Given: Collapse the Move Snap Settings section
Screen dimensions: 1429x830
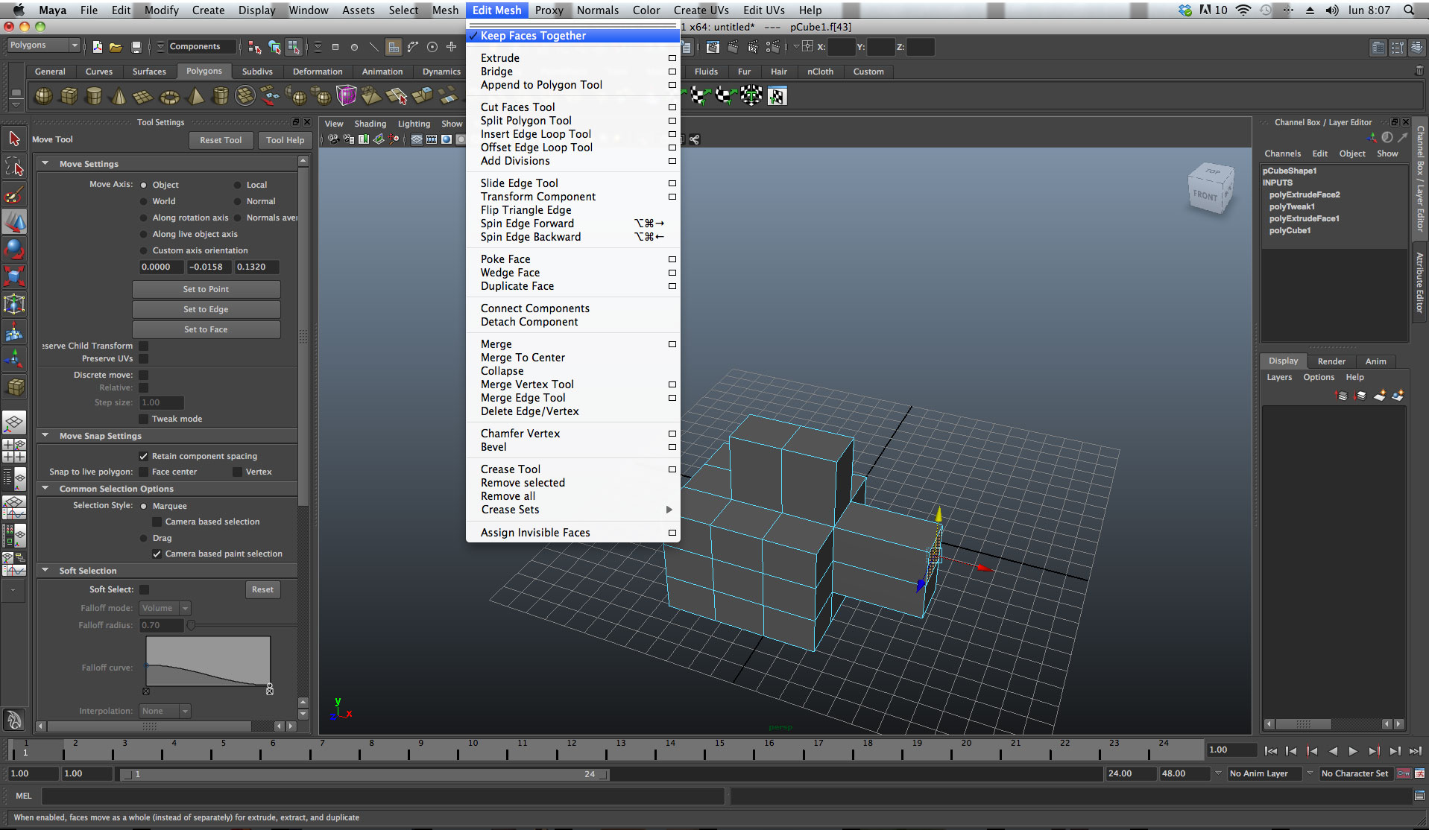Looking at the screenshot, I should 45,436.
